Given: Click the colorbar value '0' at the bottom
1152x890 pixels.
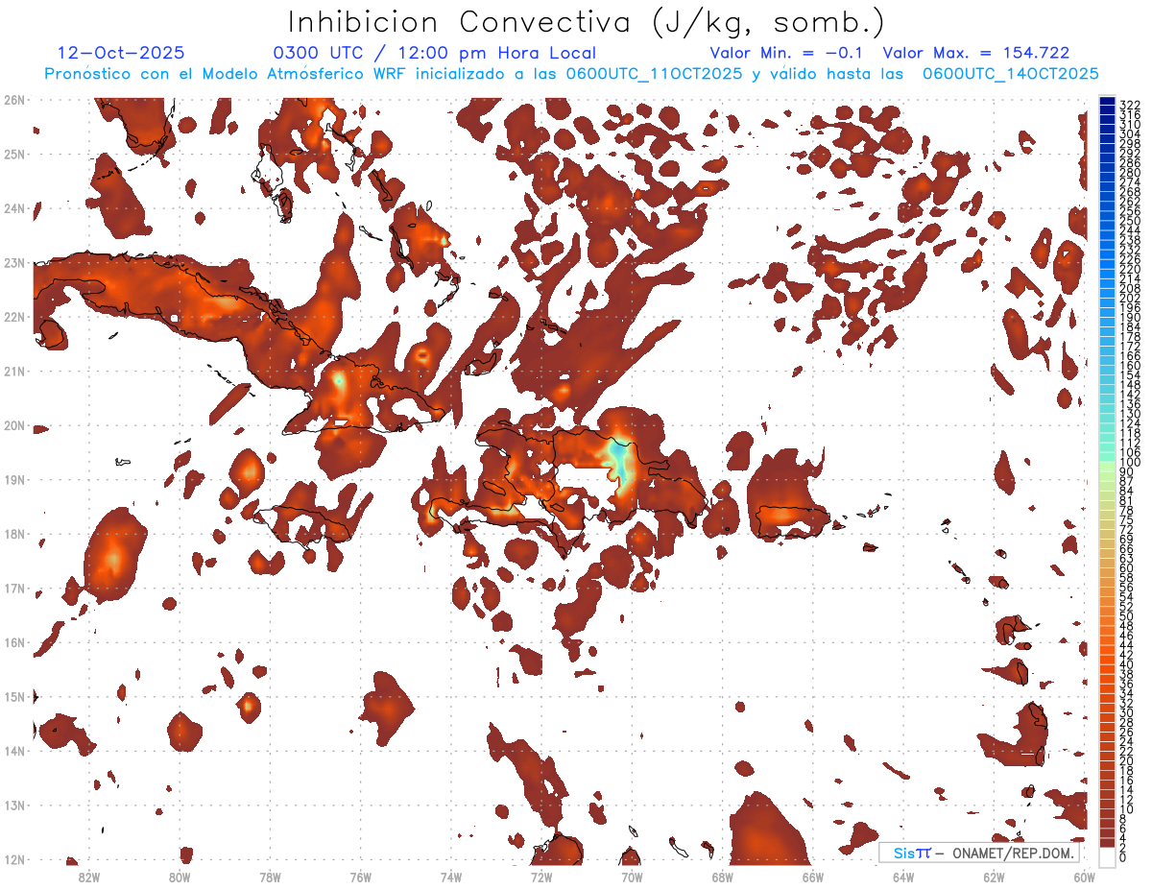Looking at the screenshot, I should click(x=1123, y=857).
